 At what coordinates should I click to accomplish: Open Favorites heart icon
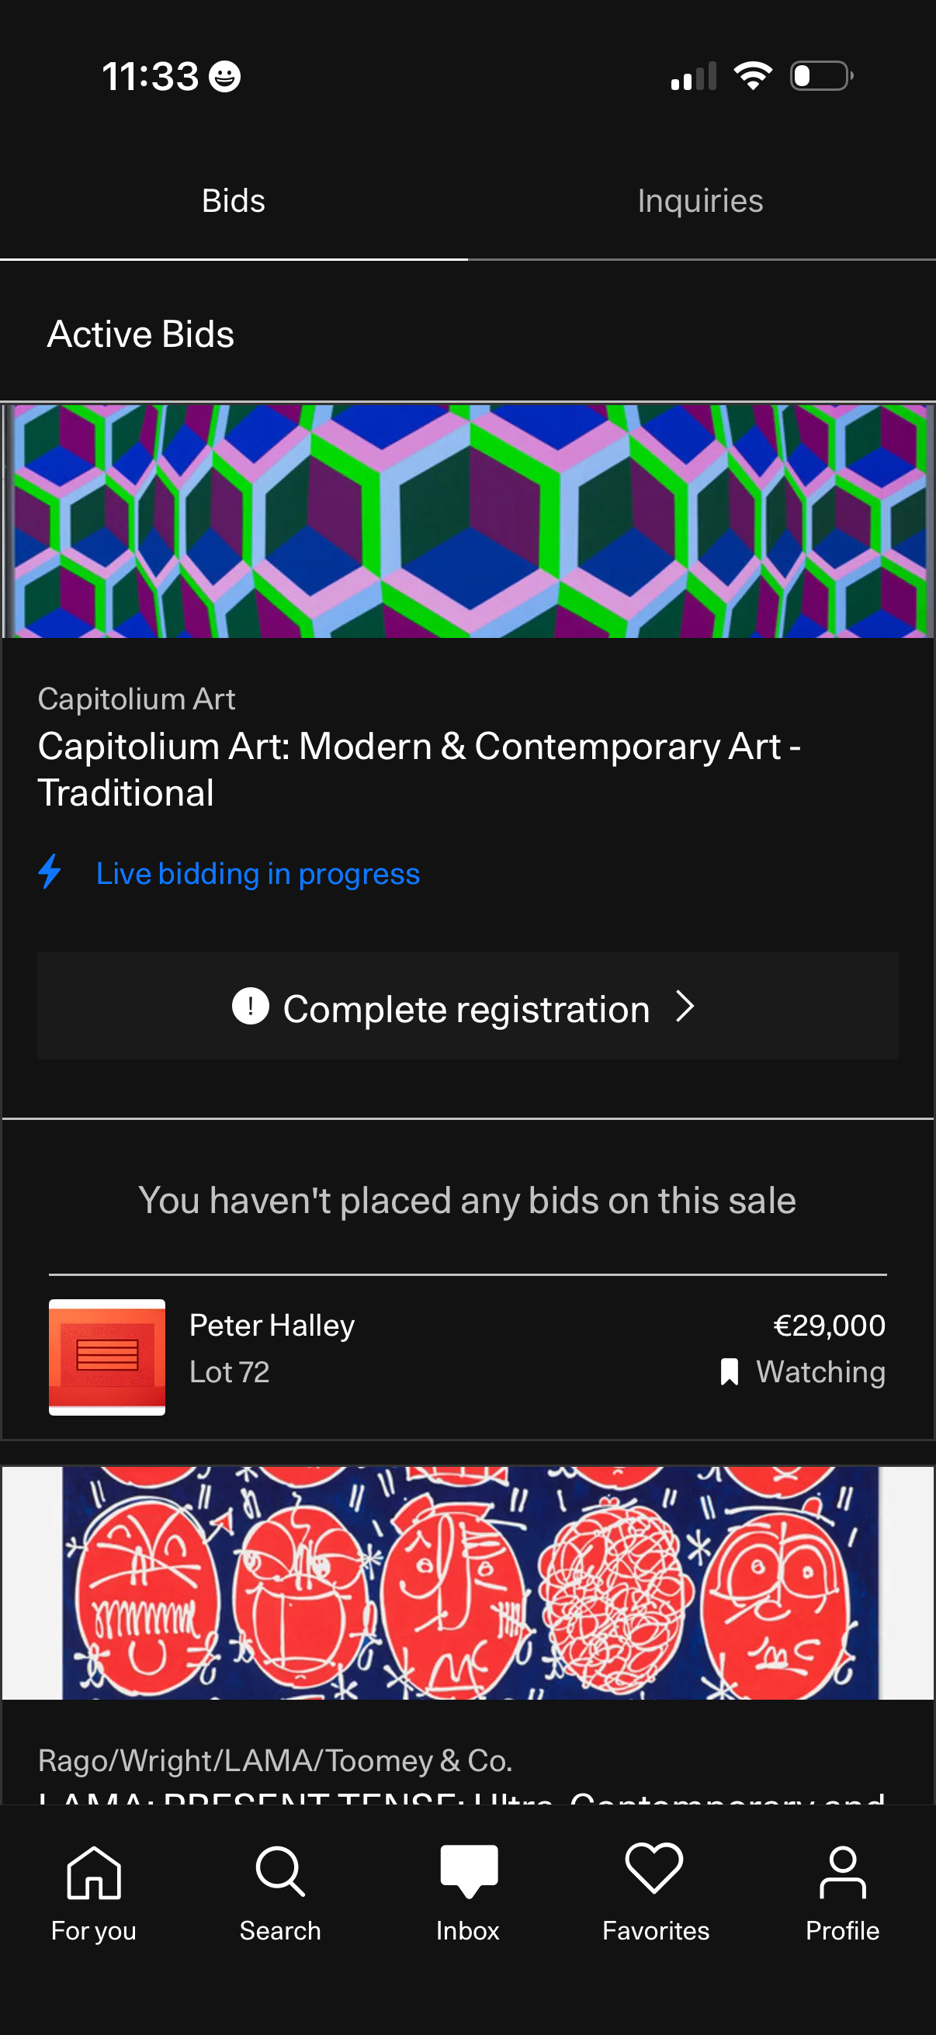655,1869
